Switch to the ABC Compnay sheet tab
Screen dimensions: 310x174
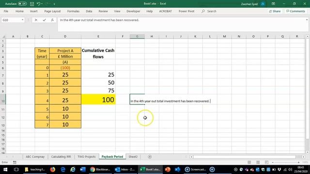click(x=35, y=157)
